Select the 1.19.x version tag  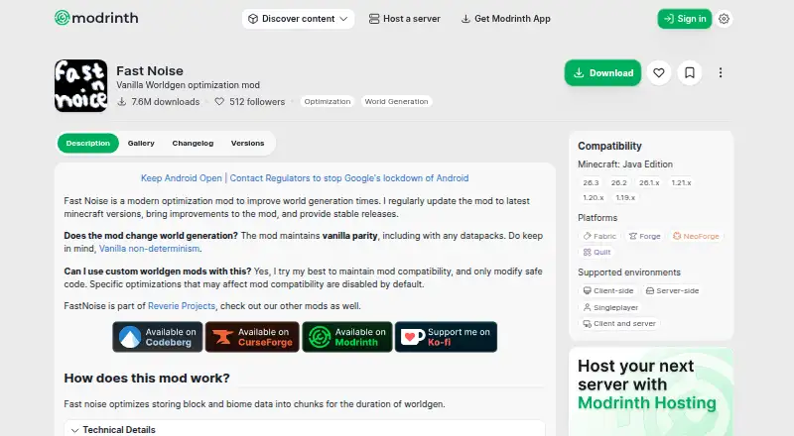point(625,198)
